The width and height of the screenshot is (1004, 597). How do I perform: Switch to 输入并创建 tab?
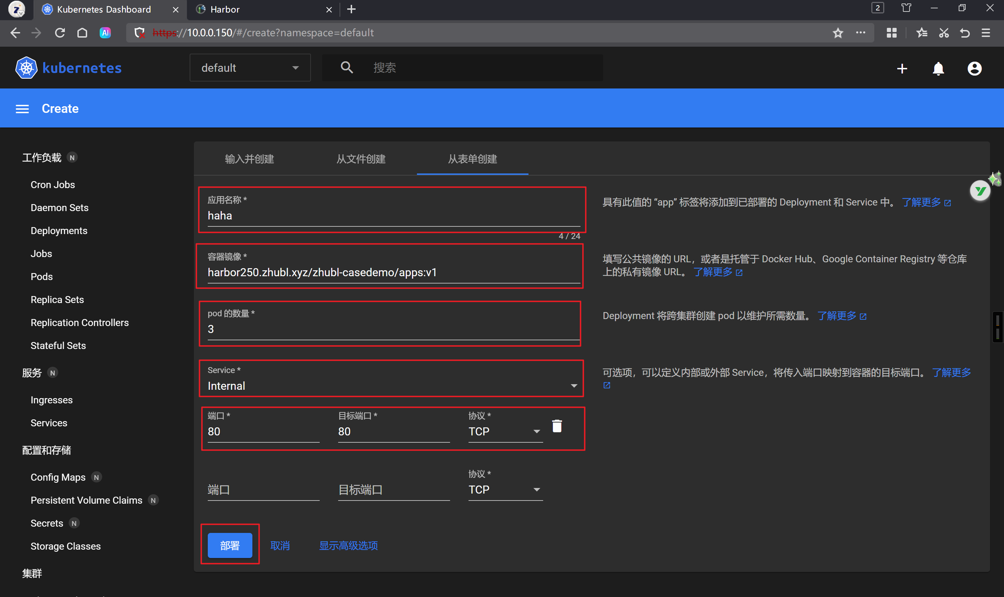click(x=249, y=159)
